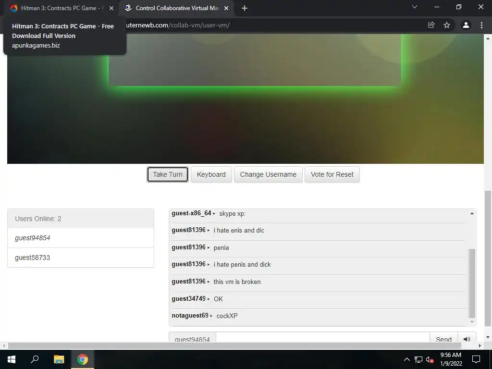Image resolution: width=492 pixels, height=369 pixels.
Task: Click the share this page icon
Action: point(431,25)
